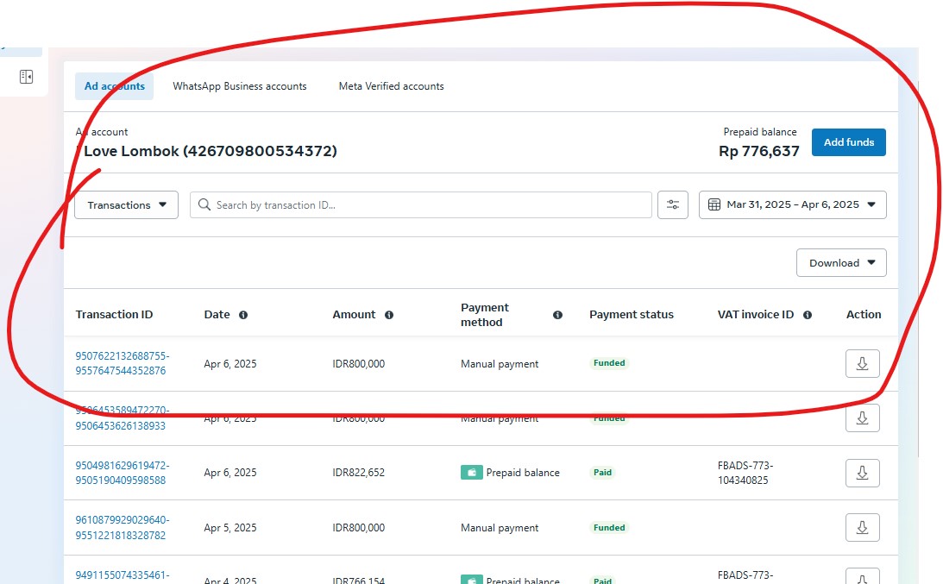This screenshot has height=584, width=943.
Task: Select the Ad accounts tab
Action: click(114, 86)
